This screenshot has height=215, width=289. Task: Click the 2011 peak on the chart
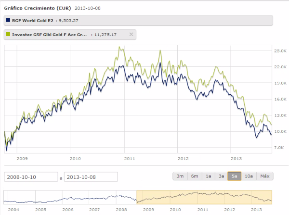coord(119,48)
